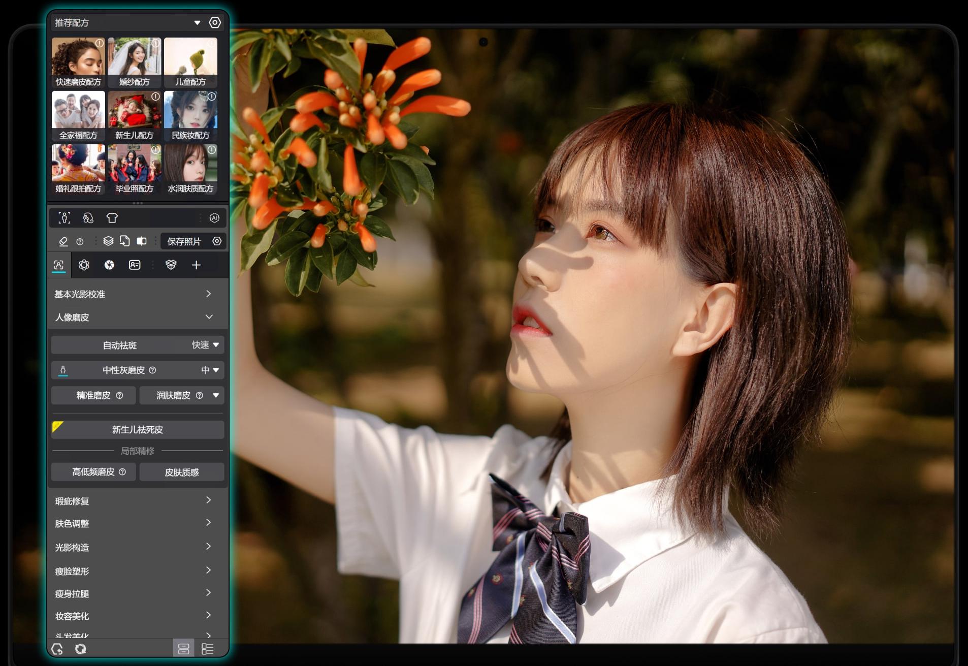Expand the 瘦身拉腿 section

point(137,593)
